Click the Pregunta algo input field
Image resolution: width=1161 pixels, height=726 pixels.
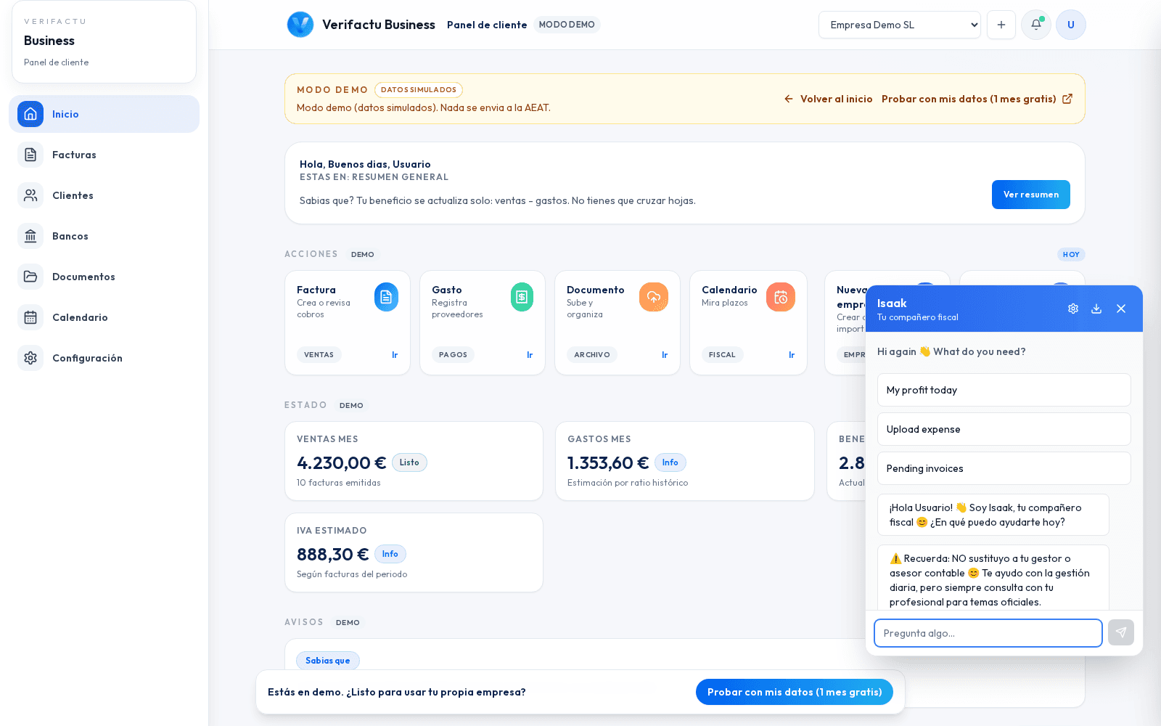click(x=988, y=633)
